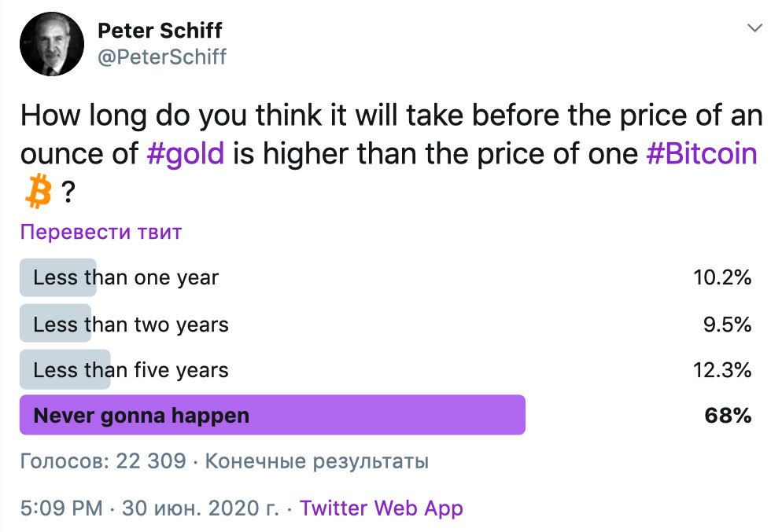Click the 'Twitter Web App' source link
The image size is (782, 532).
[382, 508]
